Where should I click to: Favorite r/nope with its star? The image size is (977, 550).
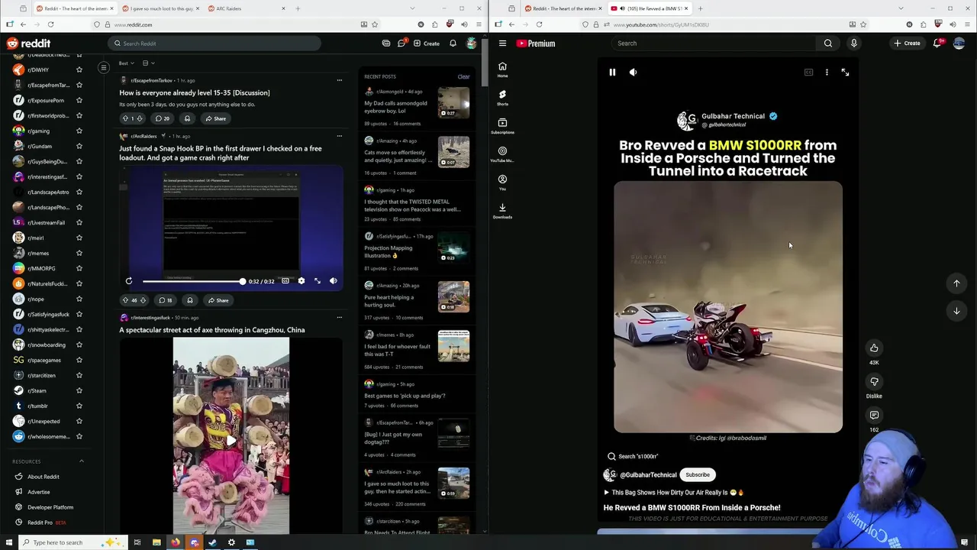[79, 299]
